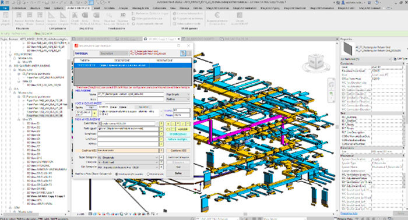This screenshot has height=220, width=408.
Task: Collapse the Vista 3D node in Project Browser
Action: click(x=19, y=119)
